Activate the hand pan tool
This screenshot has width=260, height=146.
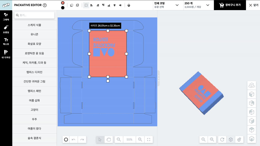109,140
